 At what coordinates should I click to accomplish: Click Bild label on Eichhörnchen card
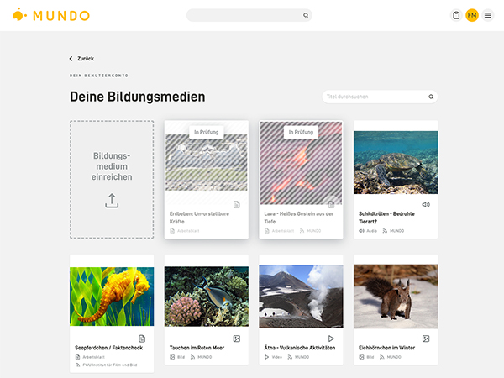[370, 357]
